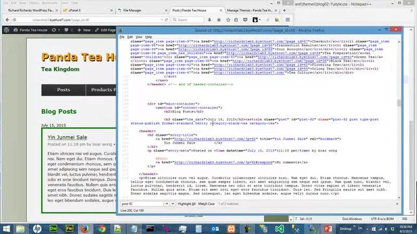Click Desktop toolbar label in taskbar
Viewport: 417px width, 234px height.
345,229
